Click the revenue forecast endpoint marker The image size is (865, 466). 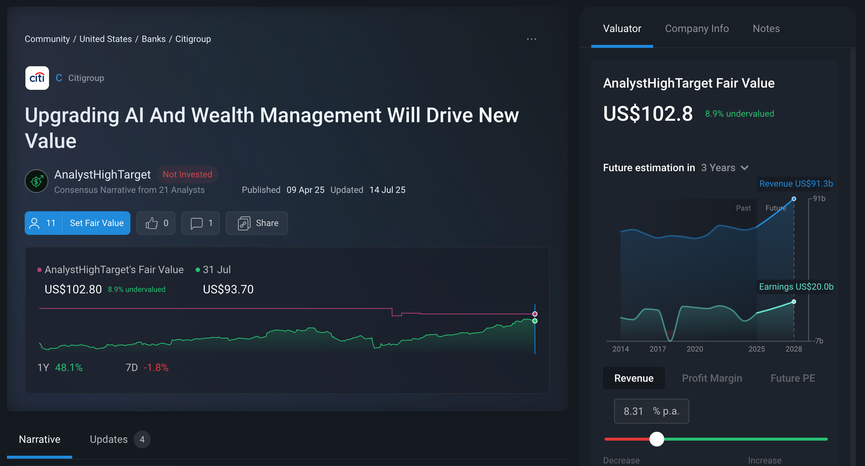coord(794,199)
